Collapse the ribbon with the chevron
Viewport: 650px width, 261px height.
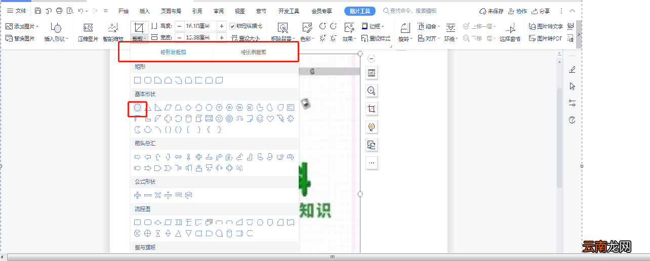point(573,11)
